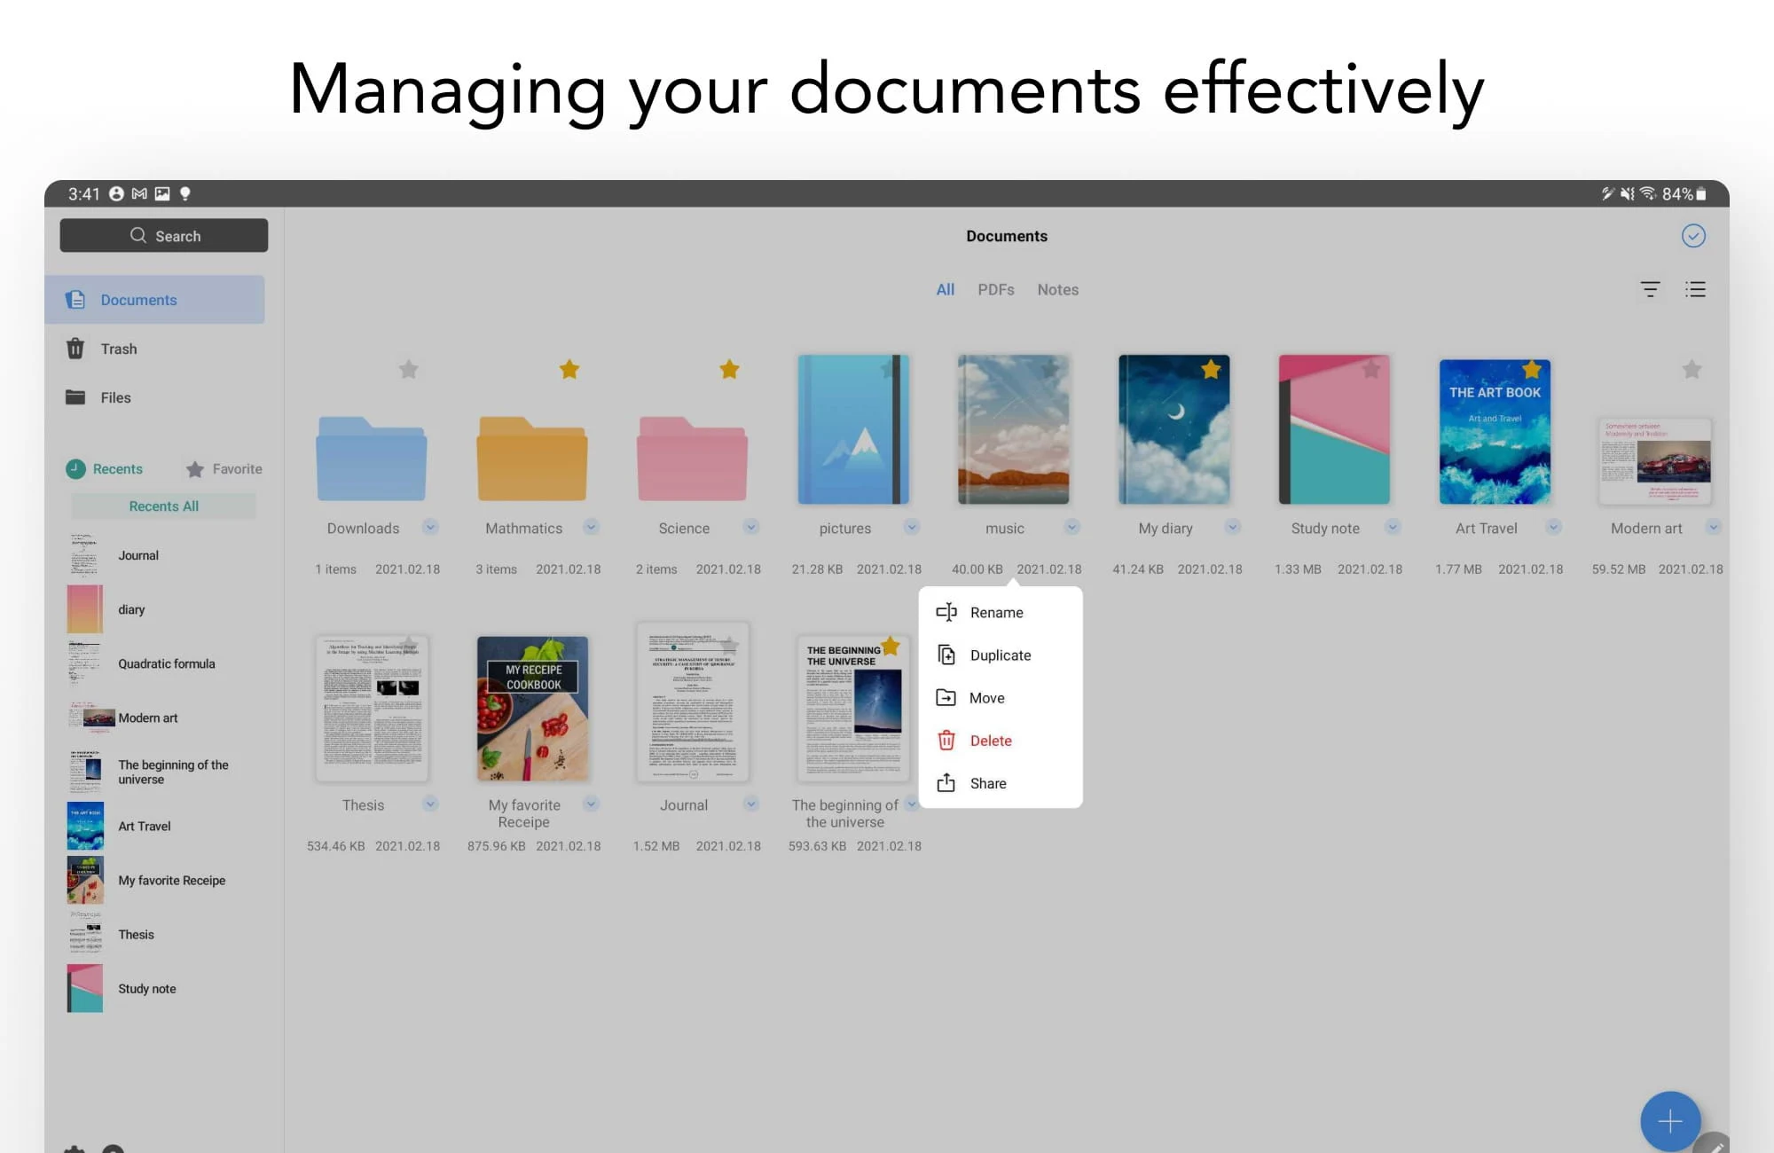
Task: Toggle favorite star on beginning of universe
Action: [x=891, y=646]
